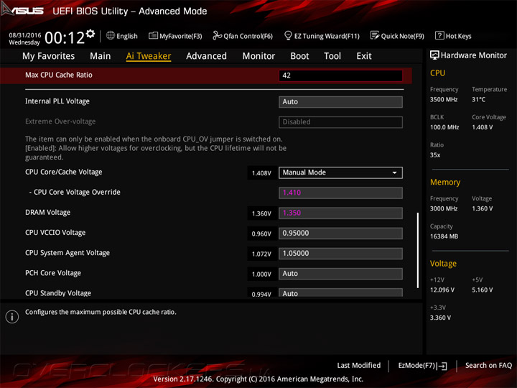Click the Hardware Monitor screen icon
The width and height of the screenshot is (517, 388).
point(434,55)
